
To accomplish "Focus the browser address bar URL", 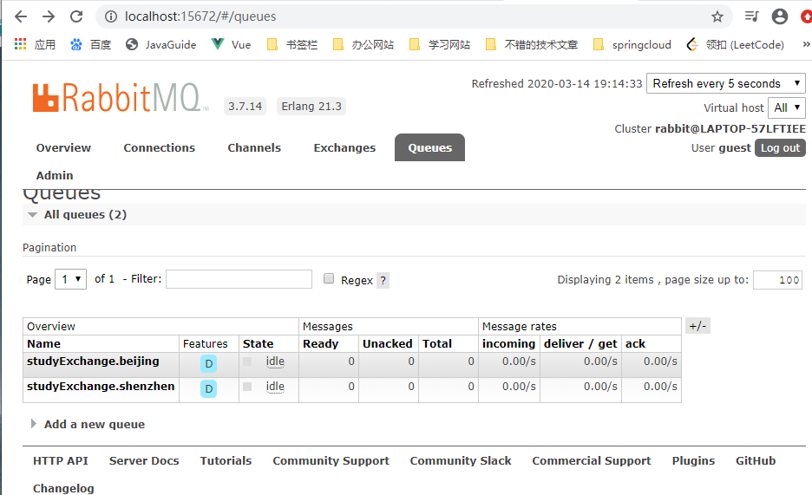I will click(x=200, y=16).
